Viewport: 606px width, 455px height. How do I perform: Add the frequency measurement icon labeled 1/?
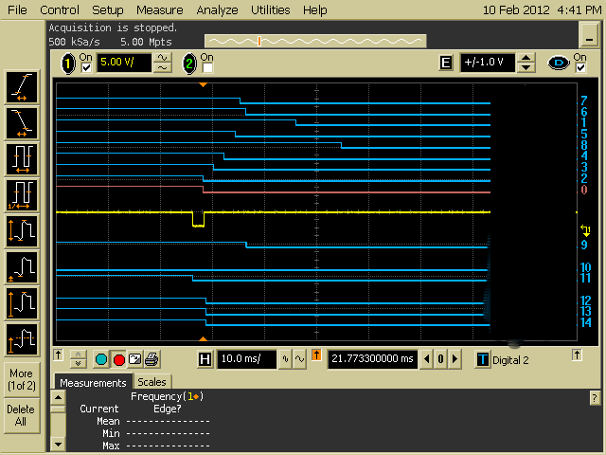pos(22,195)
